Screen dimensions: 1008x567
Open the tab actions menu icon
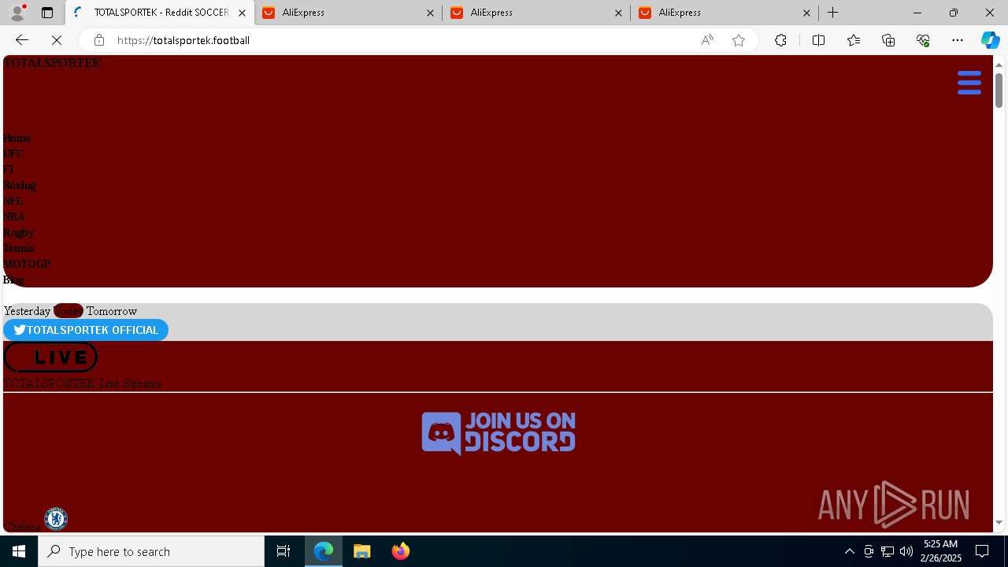click(x=47, y=13)
